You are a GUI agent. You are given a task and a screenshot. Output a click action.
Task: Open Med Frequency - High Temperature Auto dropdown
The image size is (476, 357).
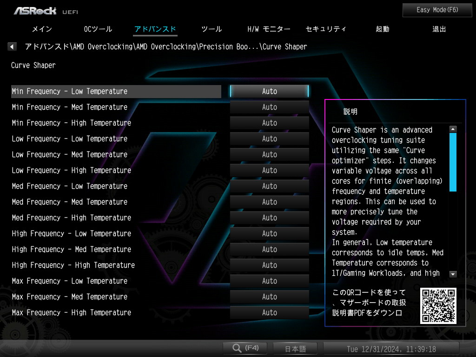pos(269,218)
